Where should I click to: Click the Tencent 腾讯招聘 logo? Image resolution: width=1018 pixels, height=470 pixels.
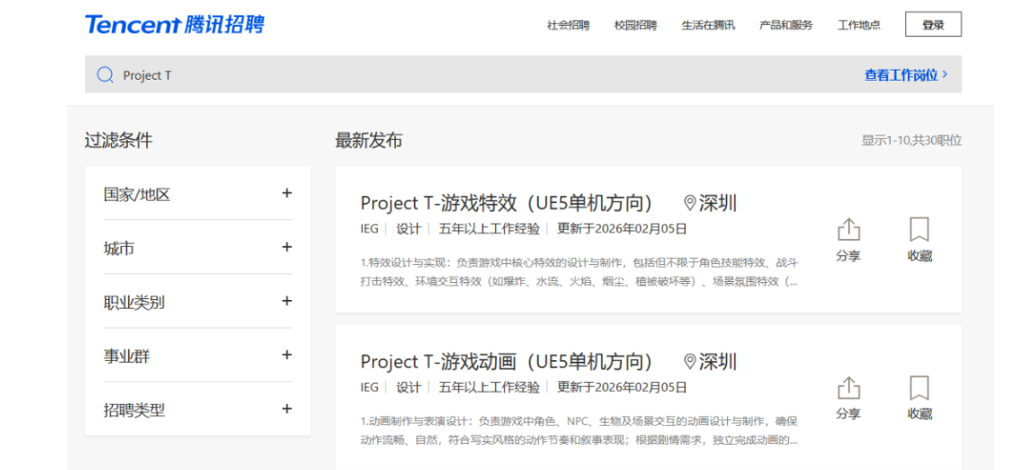[175, 24]
